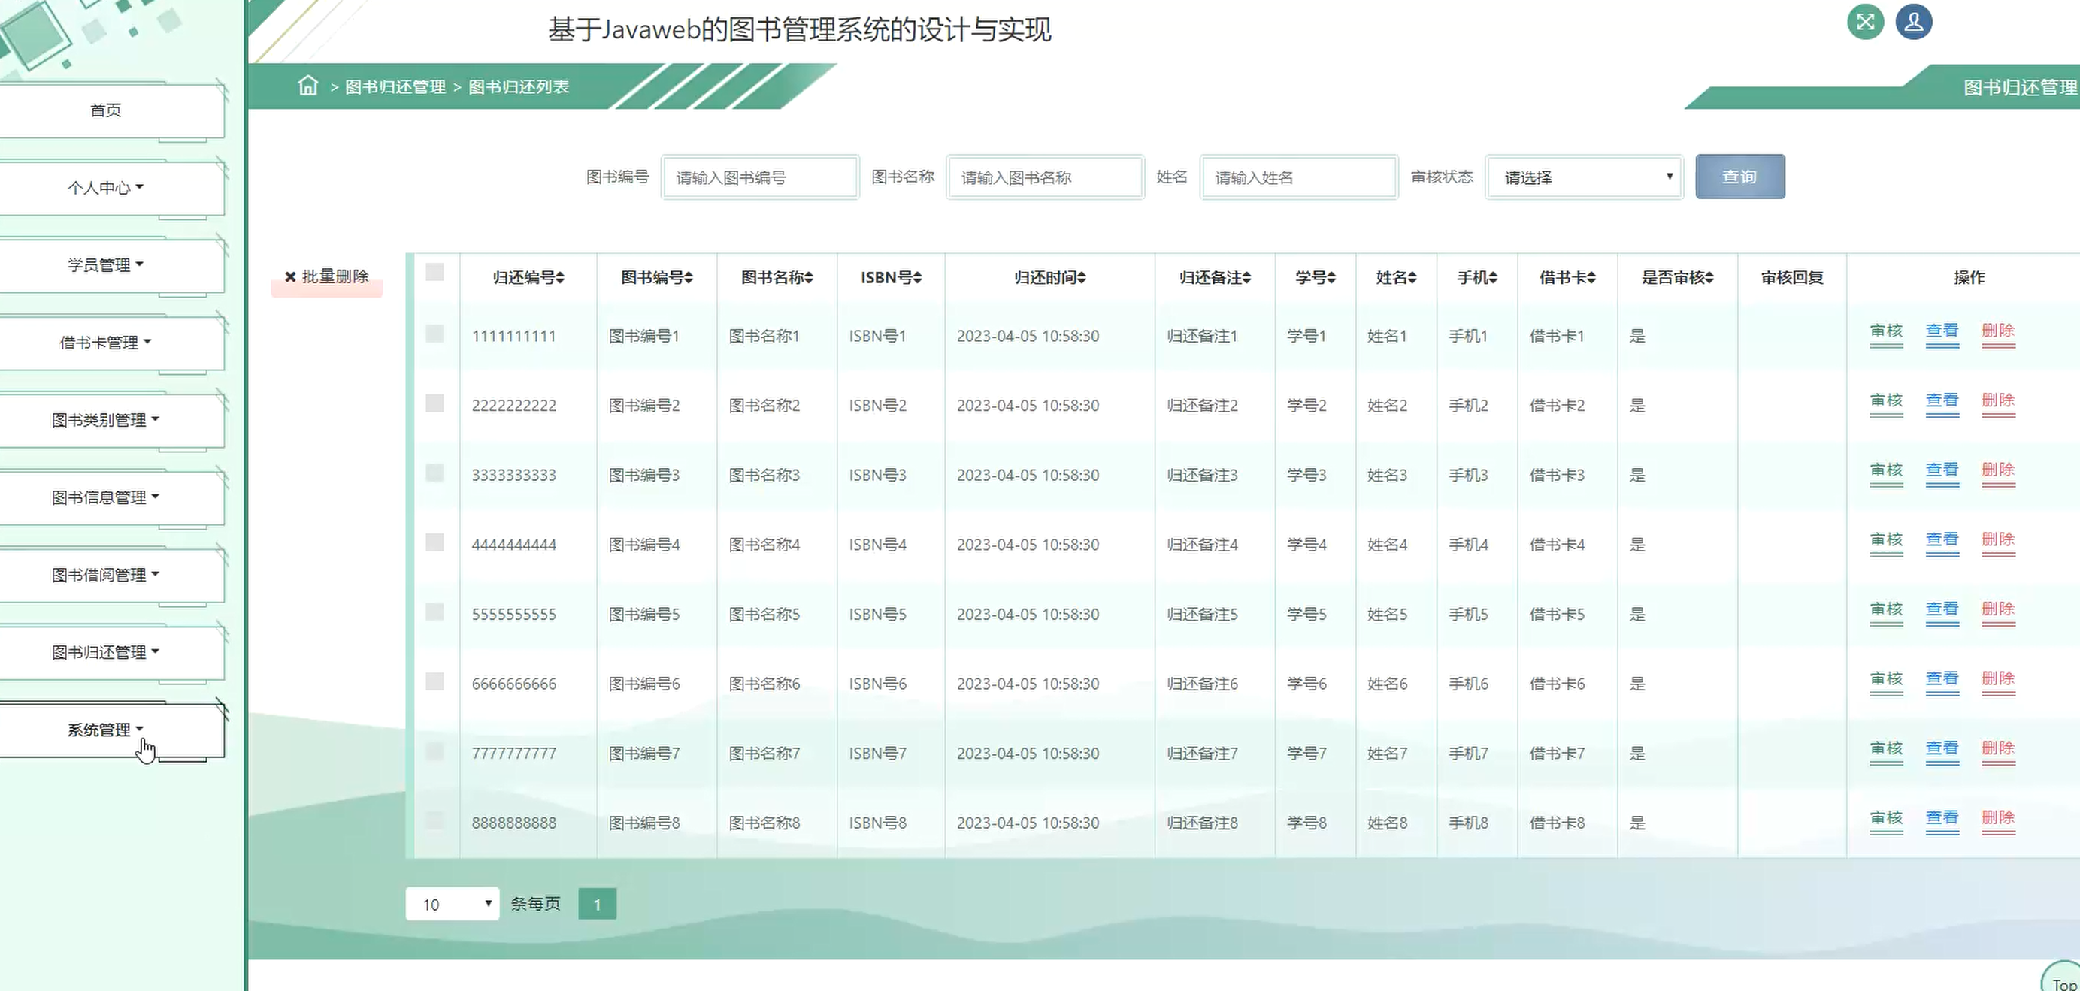Click the 批量删除 button

[x=327, y=276]
